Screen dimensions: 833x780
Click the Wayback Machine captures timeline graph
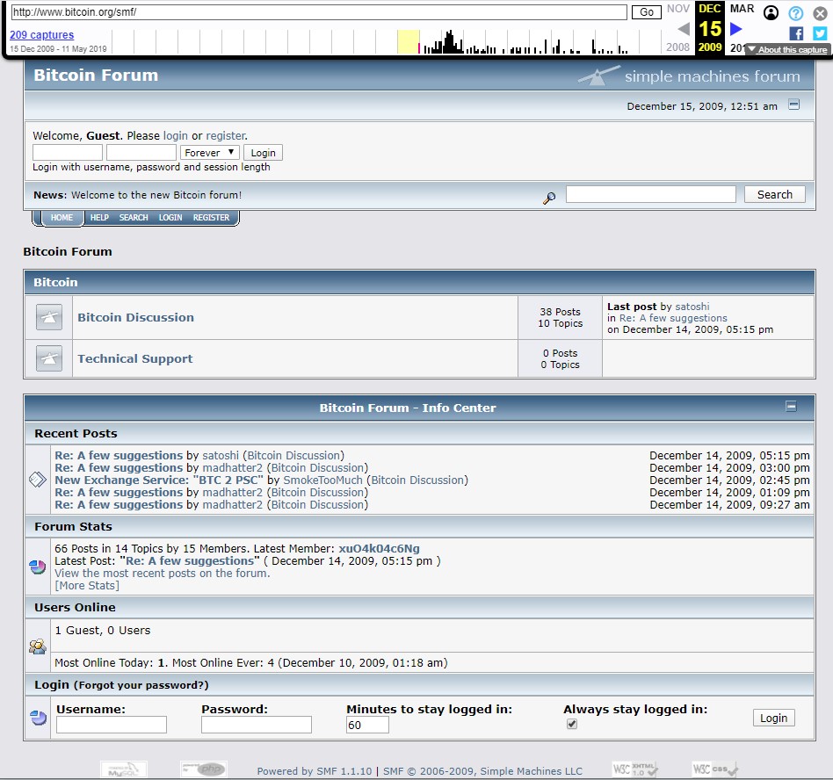[x=387, y=41]
